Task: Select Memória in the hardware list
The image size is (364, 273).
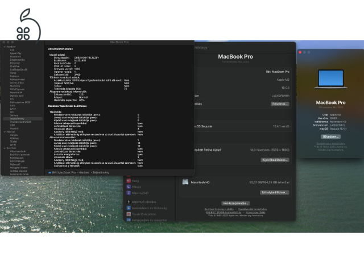Action: click(15, 86)
